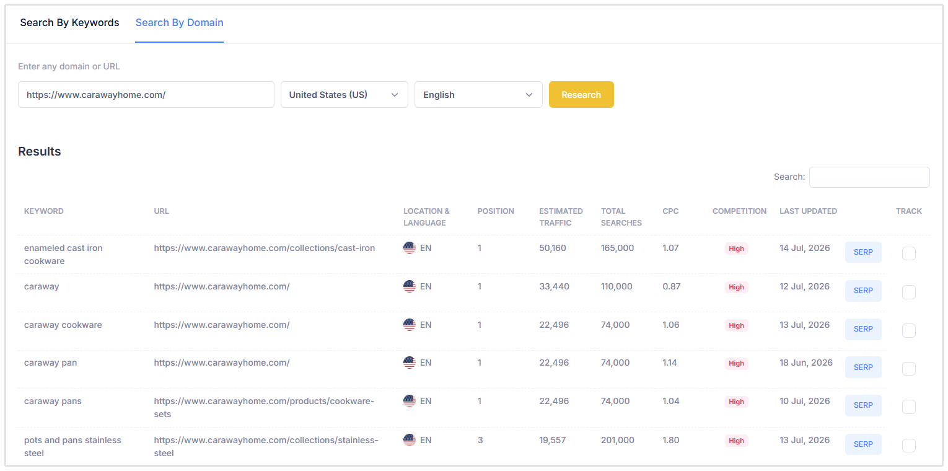Tick track checkbox for pots and pans stainless steel
Viewport: 948px width, 471px height.
tap(909, 446)
